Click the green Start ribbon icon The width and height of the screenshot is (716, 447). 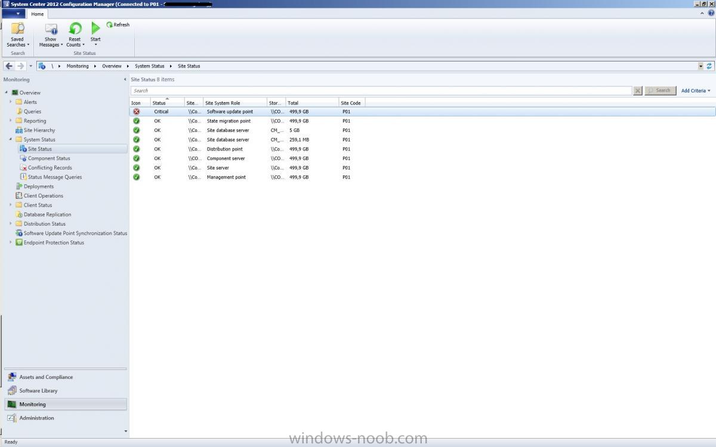click(95, 28)
